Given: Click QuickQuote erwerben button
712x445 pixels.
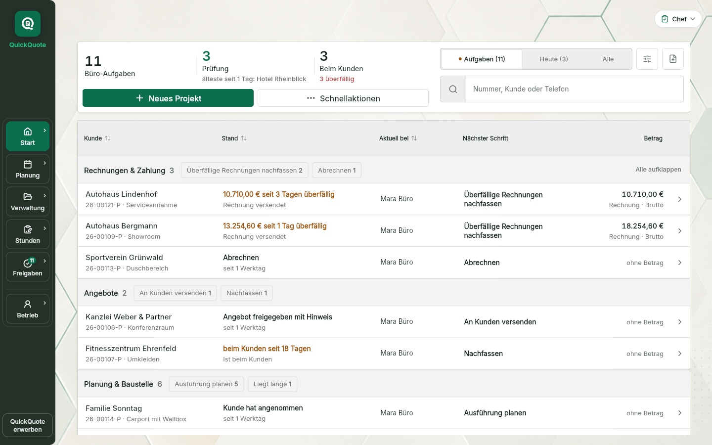Looking at the screenshot, I should click(28, 425).
